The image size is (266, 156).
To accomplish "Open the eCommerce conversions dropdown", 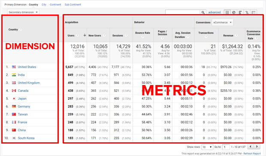I will click(222, 23).
